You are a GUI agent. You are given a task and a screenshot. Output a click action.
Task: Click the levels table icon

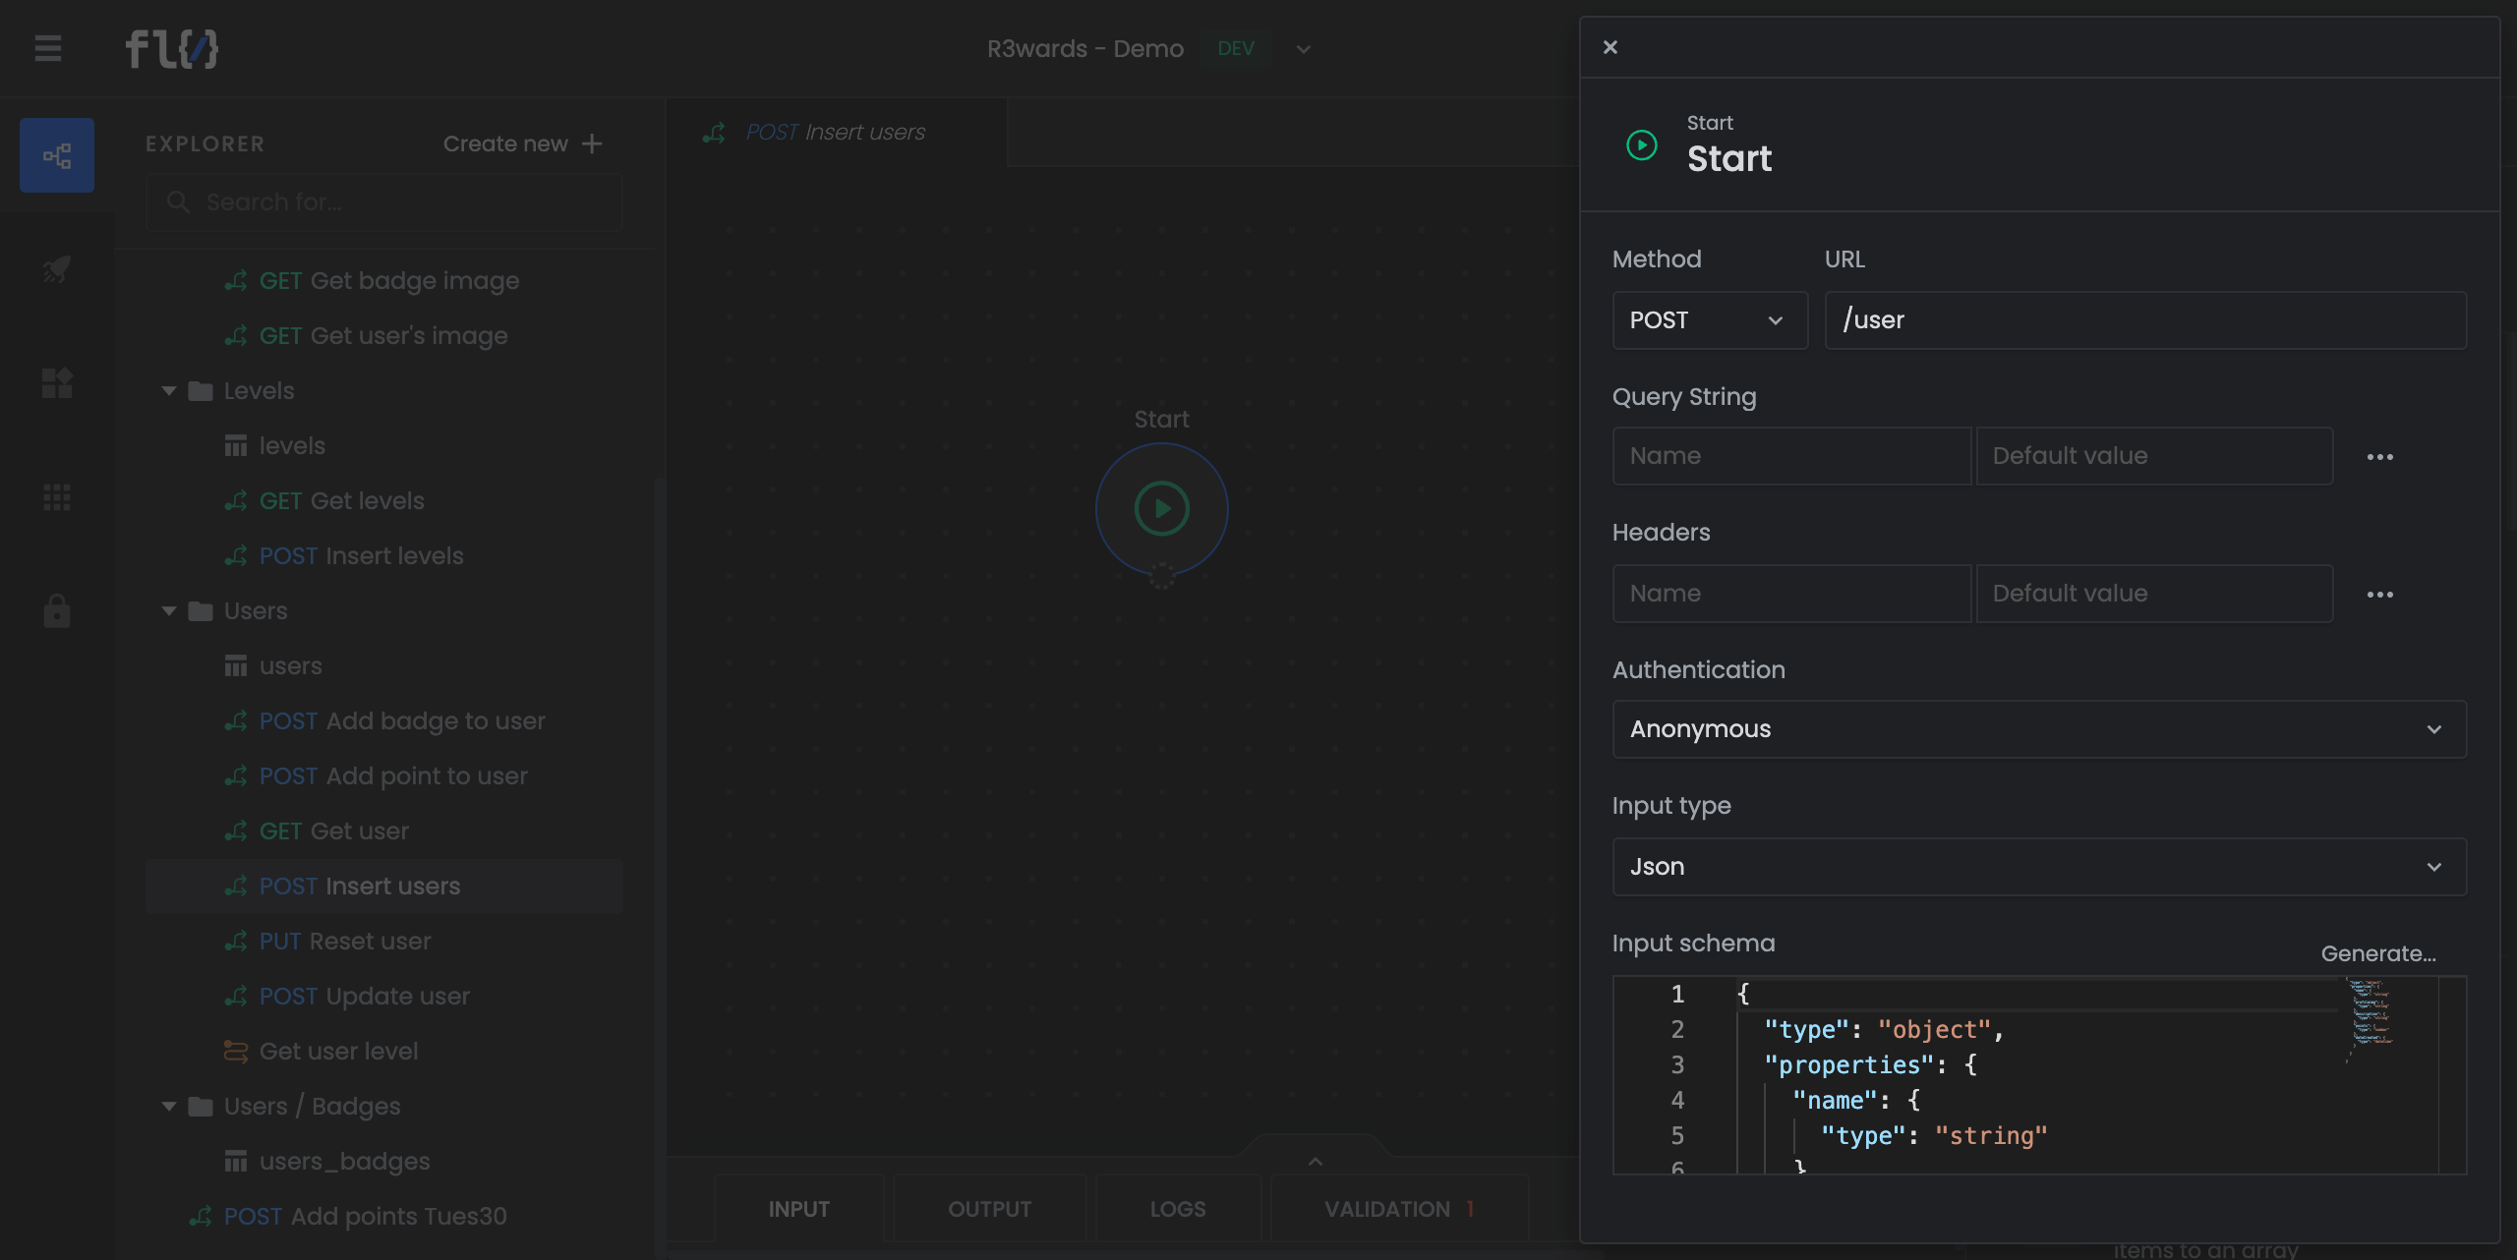[236, 446]
